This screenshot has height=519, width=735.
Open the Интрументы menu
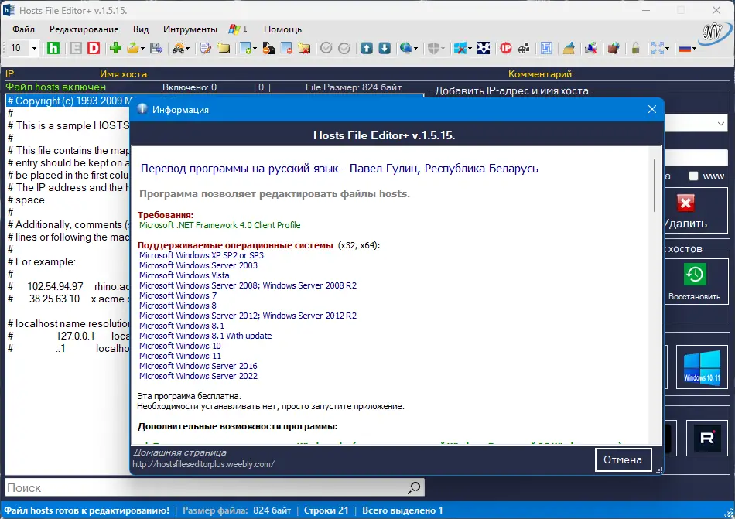pyautogui.click(x=190, y=29)
